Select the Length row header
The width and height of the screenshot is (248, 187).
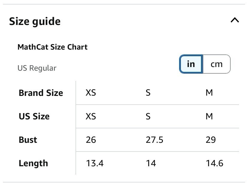[33, 163]
